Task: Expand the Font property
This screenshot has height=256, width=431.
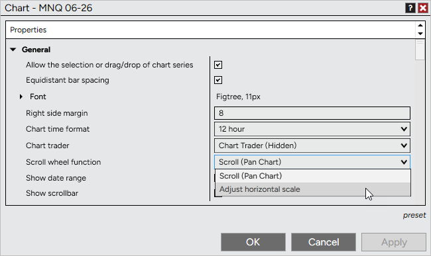Action: point(21,97)
